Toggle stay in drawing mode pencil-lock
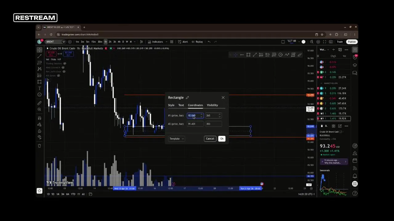Screen dimensions: 394x221 (39, 125)
